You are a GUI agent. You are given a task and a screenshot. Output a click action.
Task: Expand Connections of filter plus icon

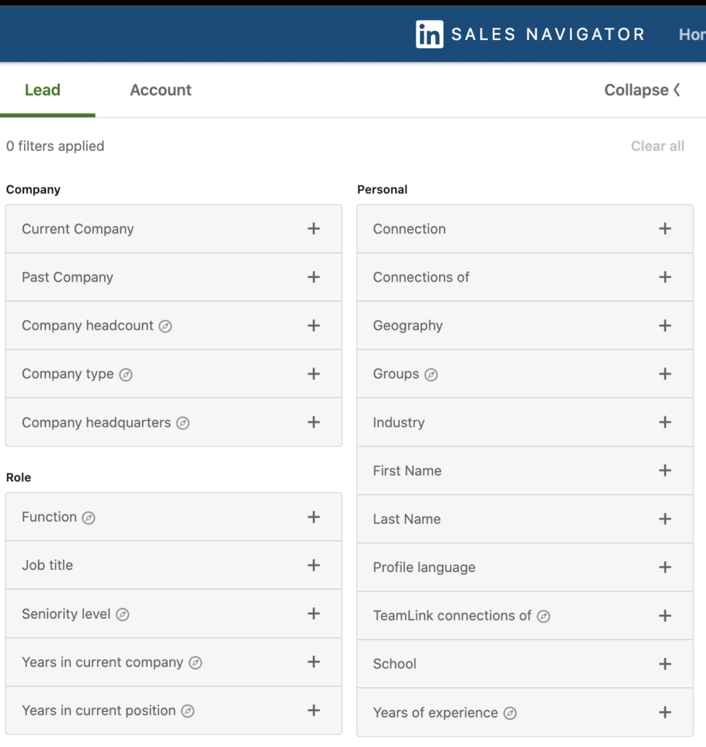[x=665, y=276]
